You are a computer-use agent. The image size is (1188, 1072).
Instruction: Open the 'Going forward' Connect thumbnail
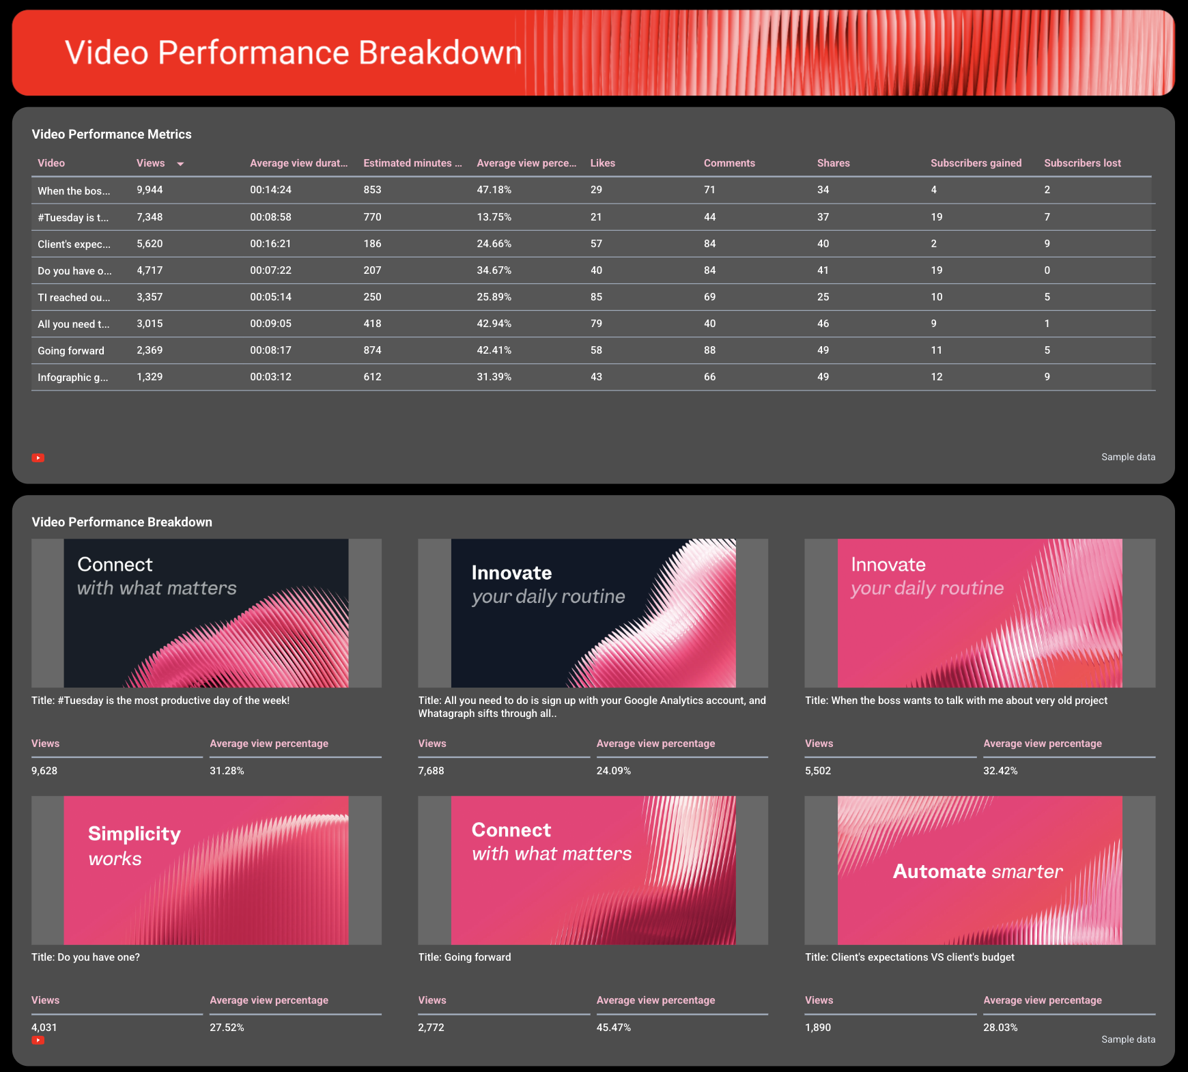click(593, 870)
